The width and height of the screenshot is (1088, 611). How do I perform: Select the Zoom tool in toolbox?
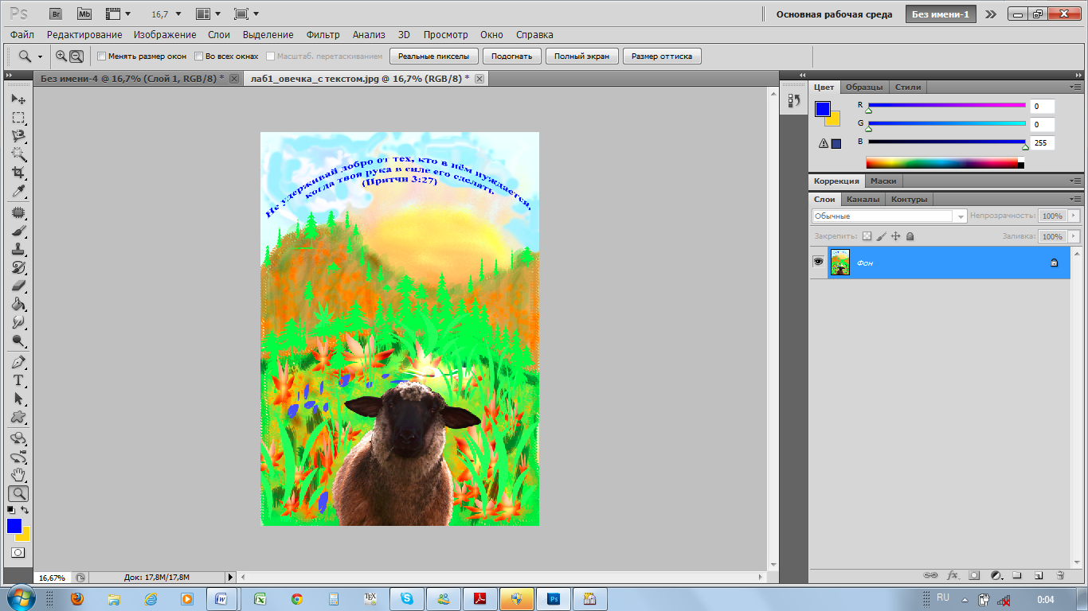(x=18, y=493)
